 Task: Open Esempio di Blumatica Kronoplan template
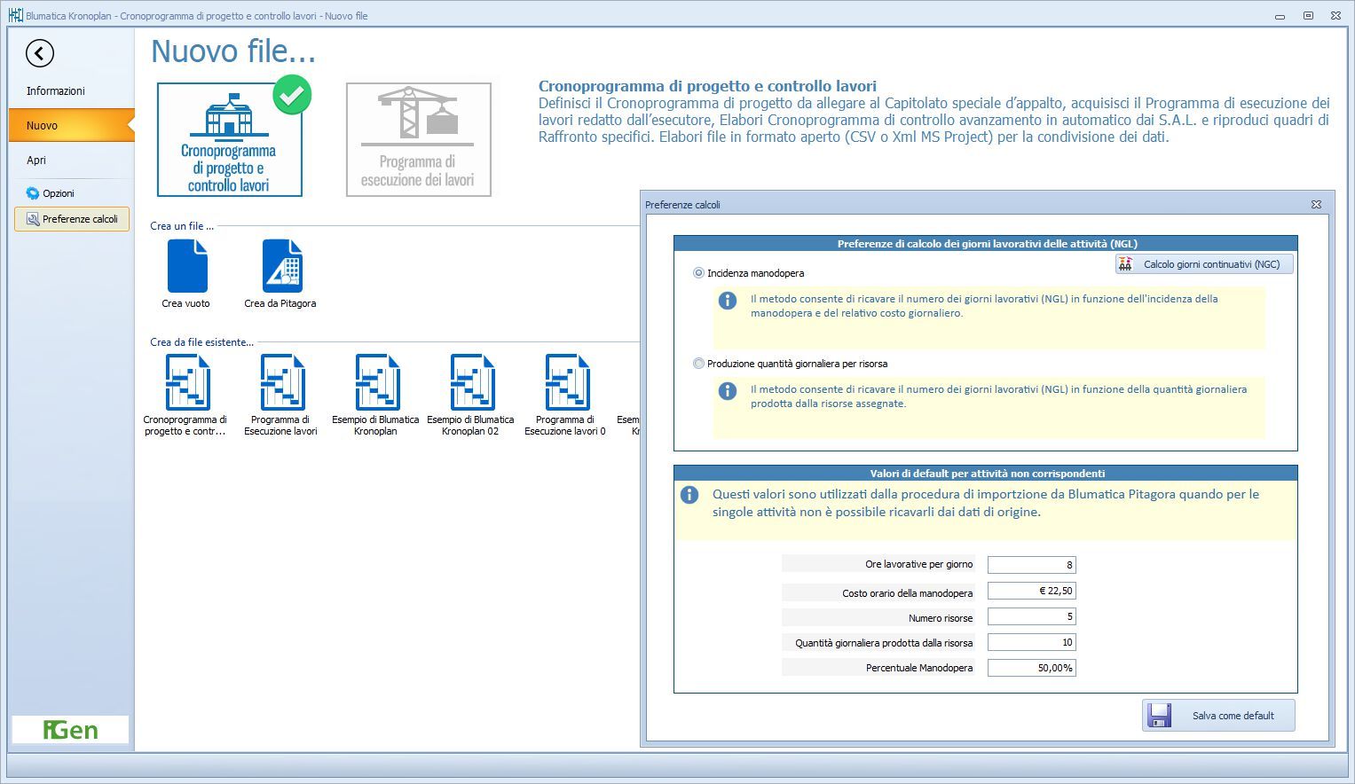376,383
